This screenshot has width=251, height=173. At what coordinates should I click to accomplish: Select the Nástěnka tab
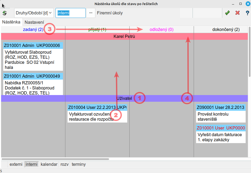[x=11, y=22]
